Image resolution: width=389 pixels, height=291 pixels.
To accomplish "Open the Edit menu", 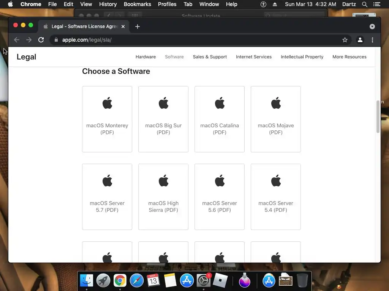I will pos(68,4).
